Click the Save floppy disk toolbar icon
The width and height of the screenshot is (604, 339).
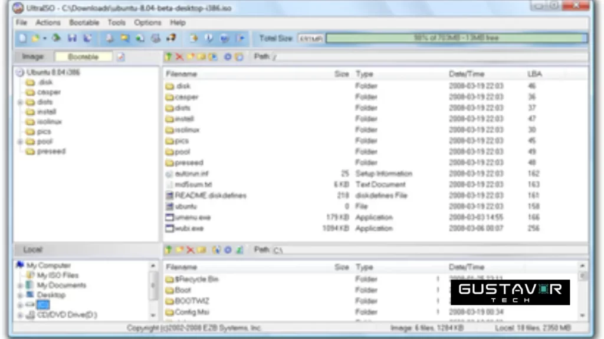[72, 38]
